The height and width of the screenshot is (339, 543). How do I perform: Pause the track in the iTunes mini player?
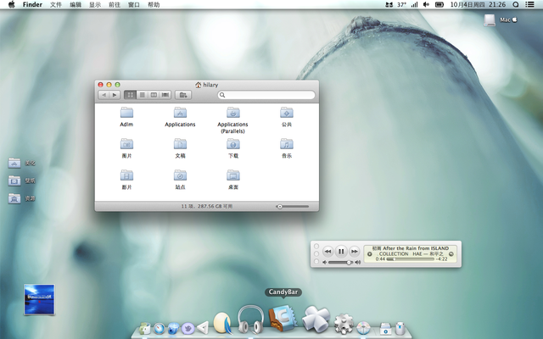pyautogui.click(x=341, y=251)
